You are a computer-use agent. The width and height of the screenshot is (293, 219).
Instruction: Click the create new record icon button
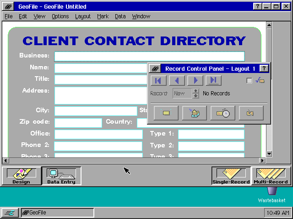point(166,113)
